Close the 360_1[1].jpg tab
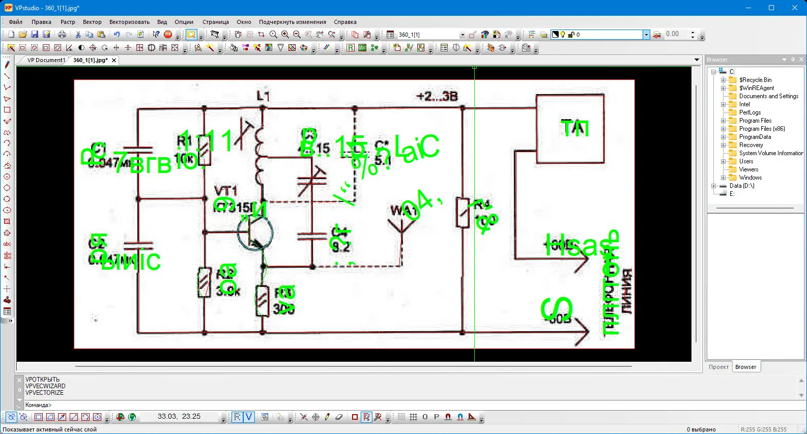The image size is (807, 434). 114,60
